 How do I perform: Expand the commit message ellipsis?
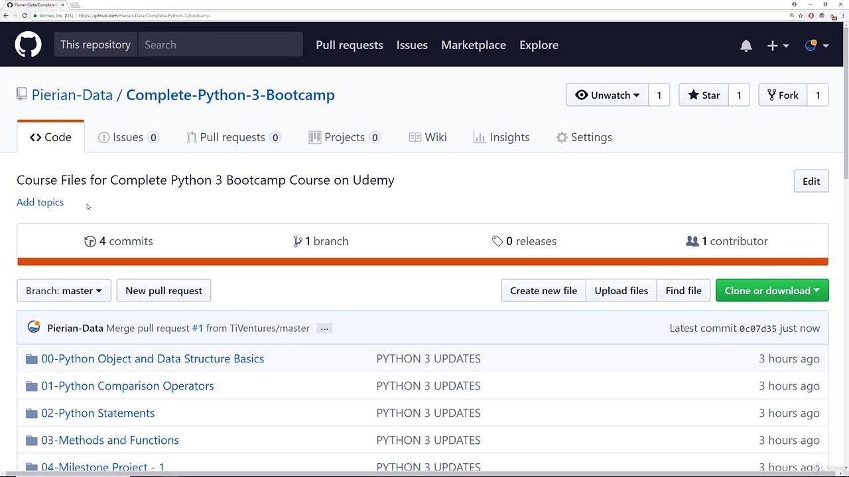324,329
